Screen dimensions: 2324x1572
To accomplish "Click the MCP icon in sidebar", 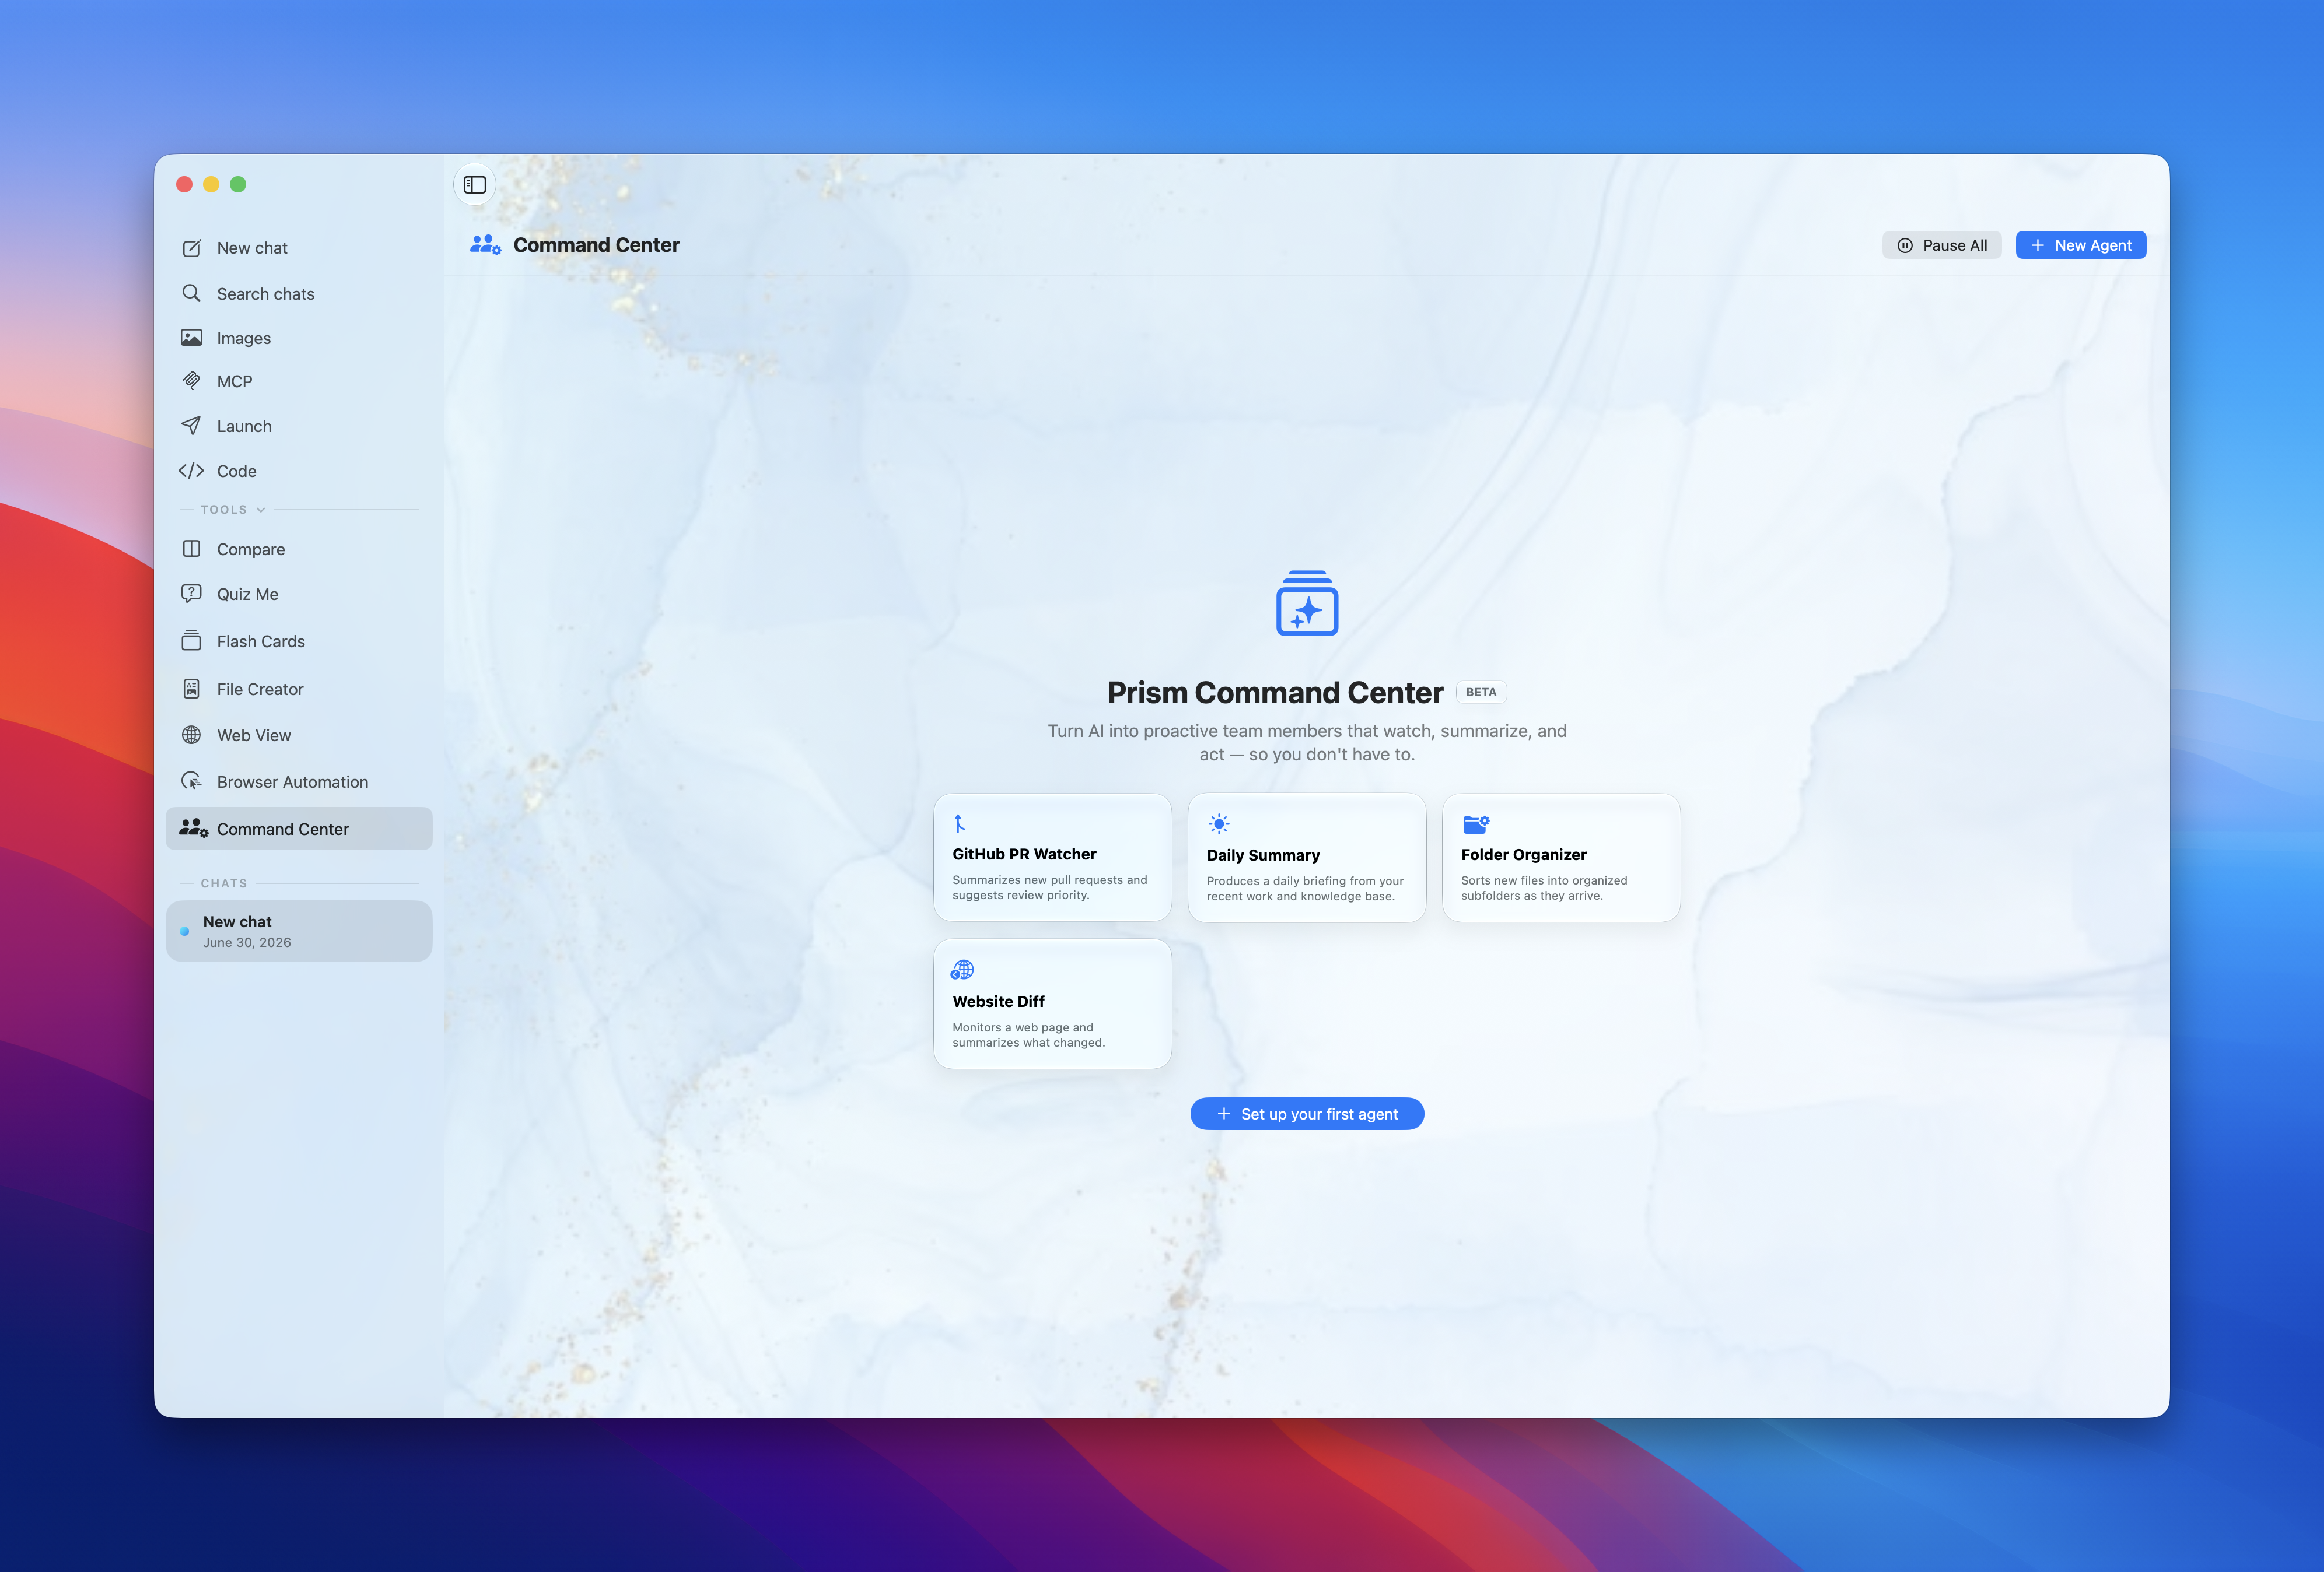I will (x=191, y=381).
